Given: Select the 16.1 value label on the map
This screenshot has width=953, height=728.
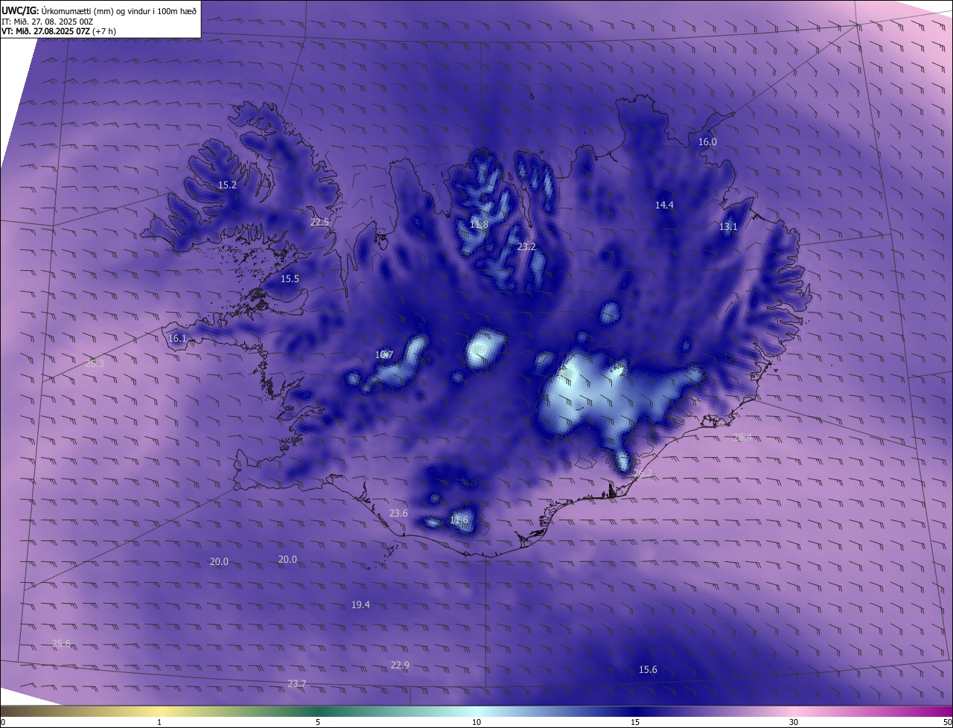Looking at the screenshot, I should pos(177,338).
